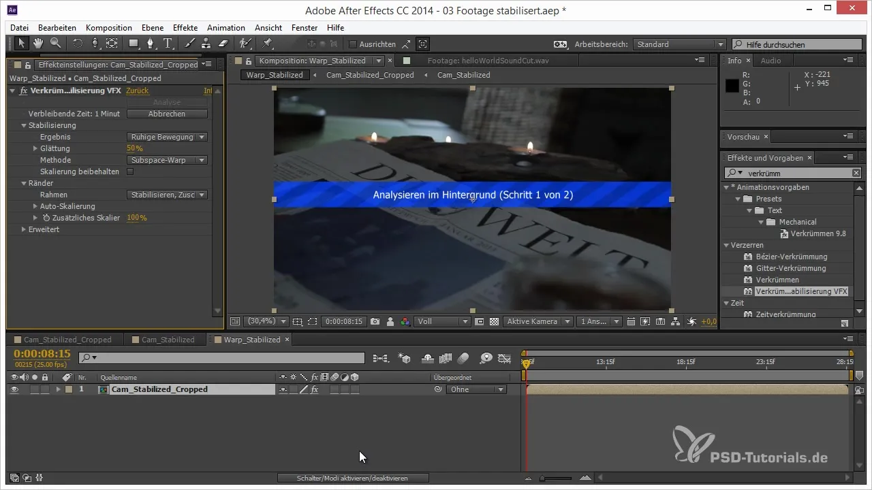This screenshot has height=490, width=872.
Task: Select the Zoom magnifier tool
Action: point(55,44)
